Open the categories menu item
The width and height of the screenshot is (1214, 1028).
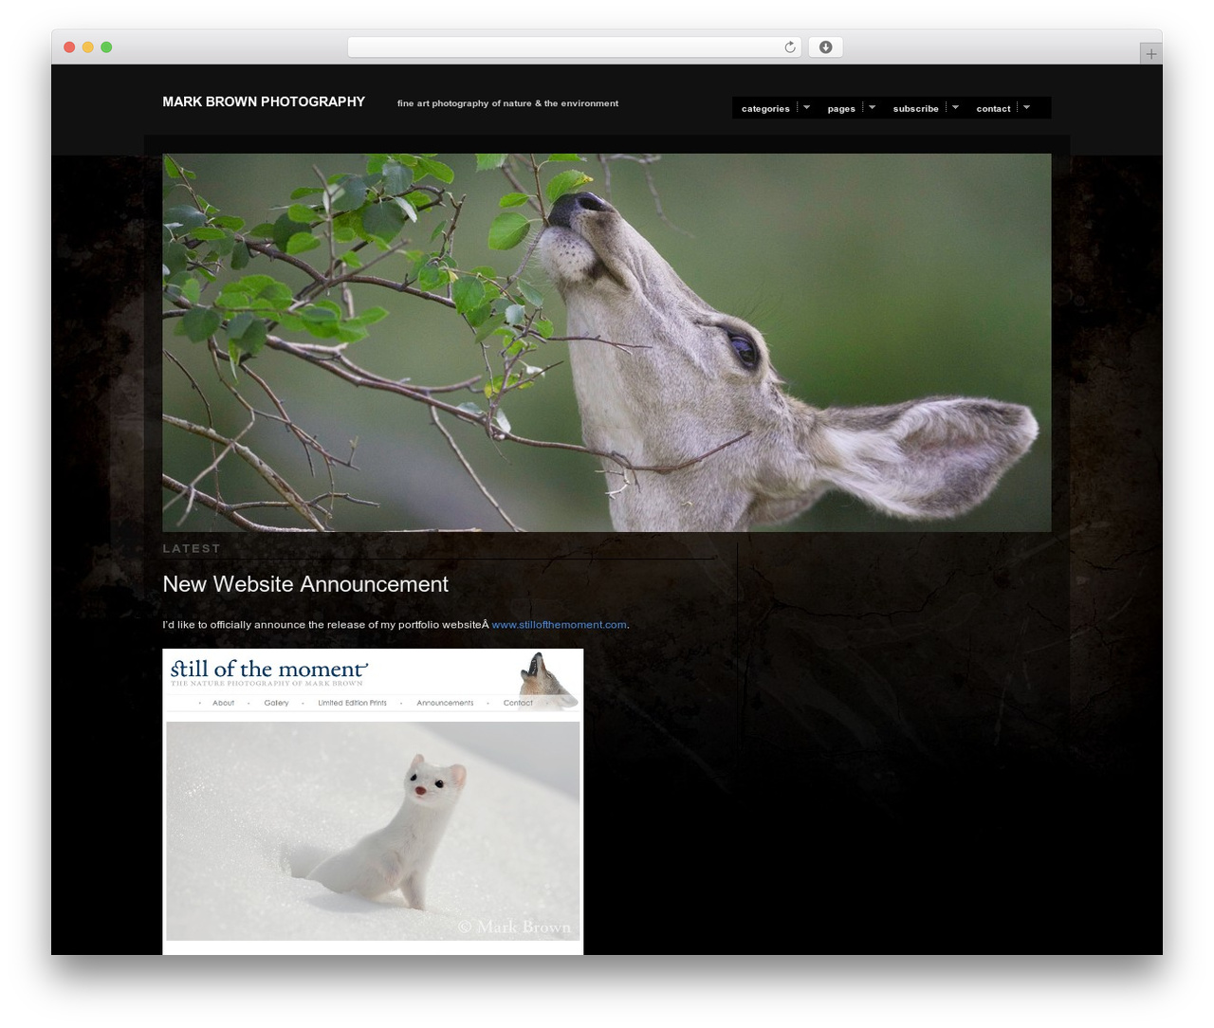pyautogui.click(x=765, y=109)
